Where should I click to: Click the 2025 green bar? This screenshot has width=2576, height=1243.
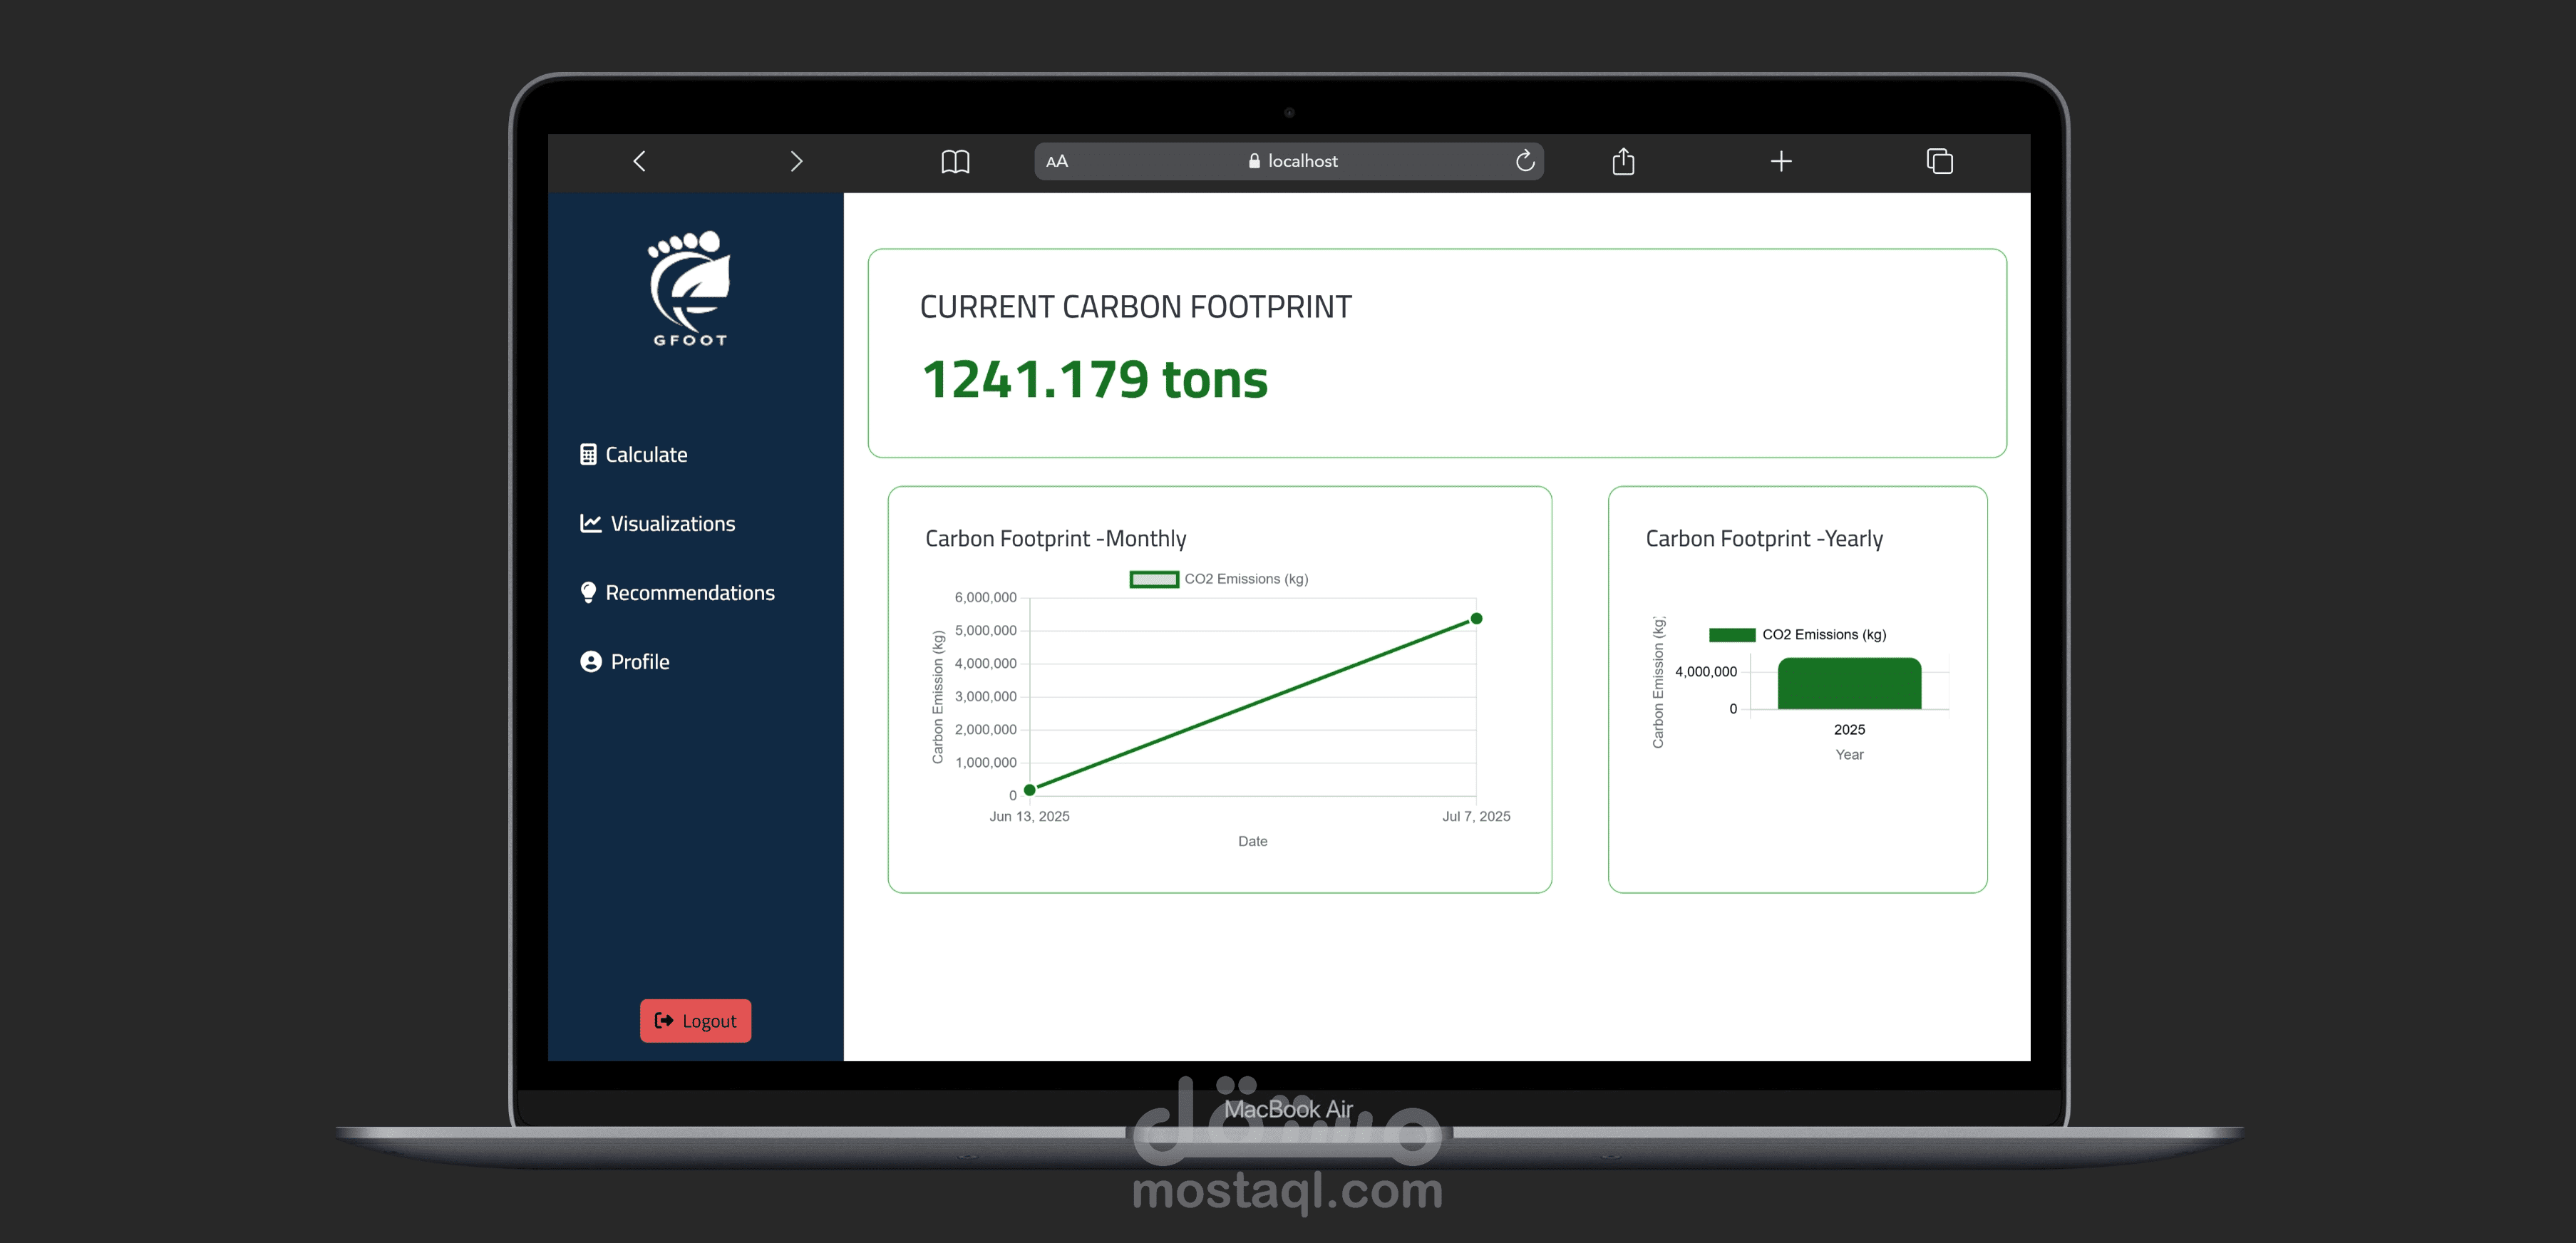[1849, 684]
